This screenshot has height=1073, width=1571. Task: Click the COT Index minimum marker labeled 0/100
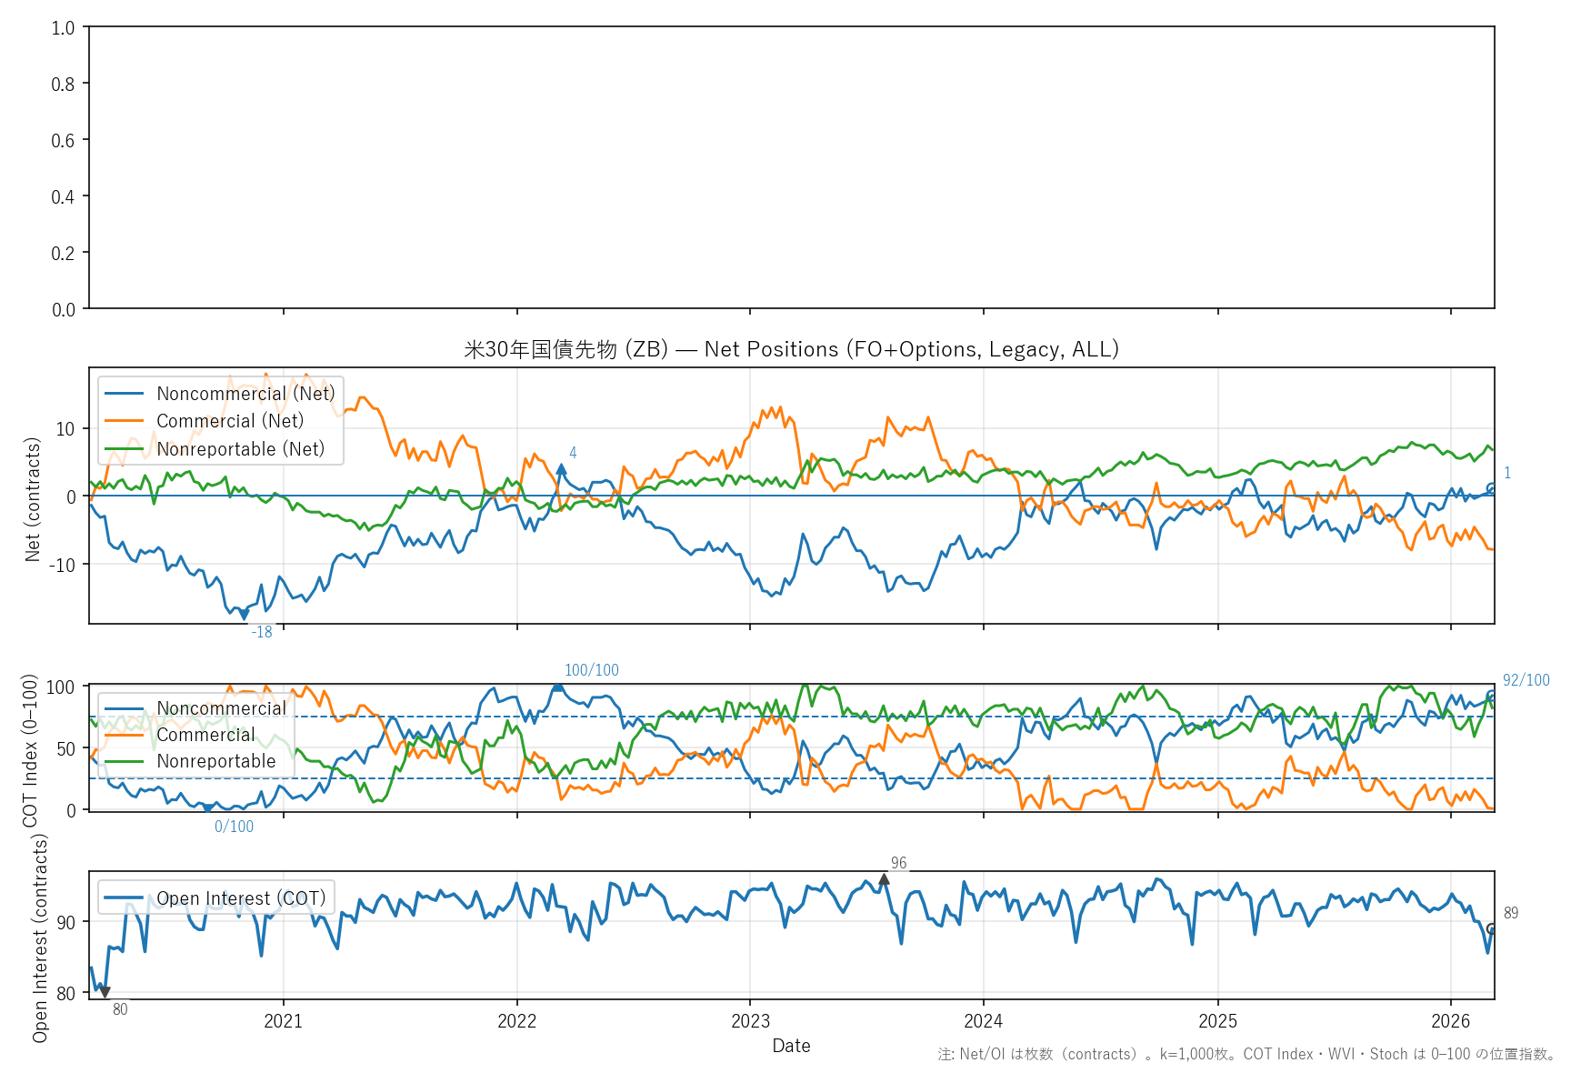click(208, 807)
